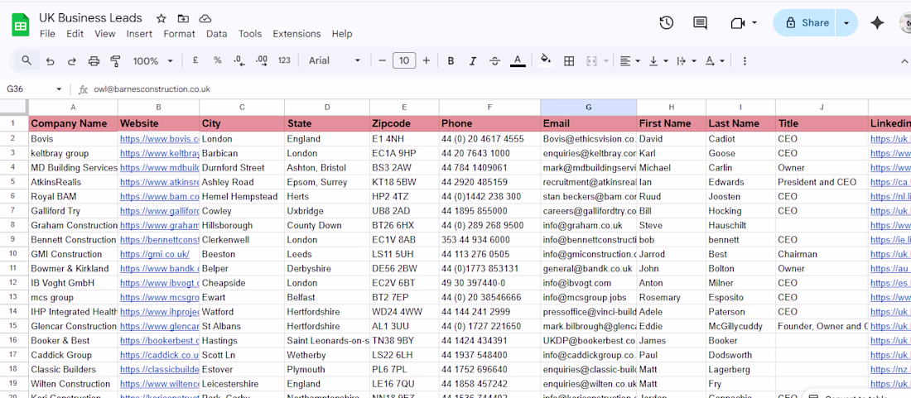The image size is (911, 398).
Task: Select the cell containing AtkinsRealis
Action: point(73,182)
